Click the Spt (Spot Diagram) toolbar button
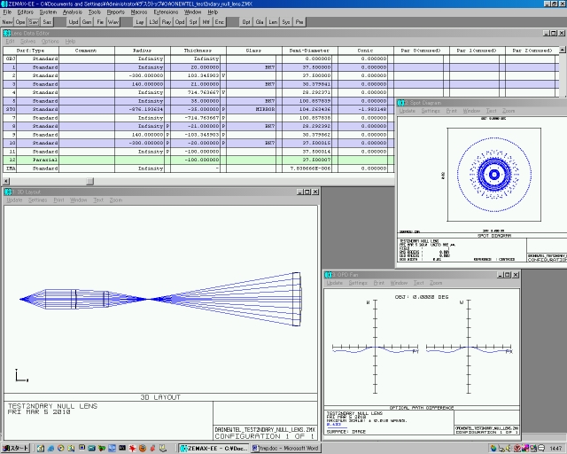 pyautogui.click(x=193, y=22)
